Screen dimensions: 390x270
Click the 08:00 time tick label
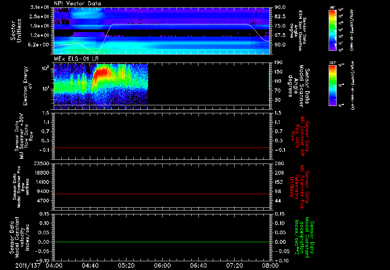(x=270, y=265)
